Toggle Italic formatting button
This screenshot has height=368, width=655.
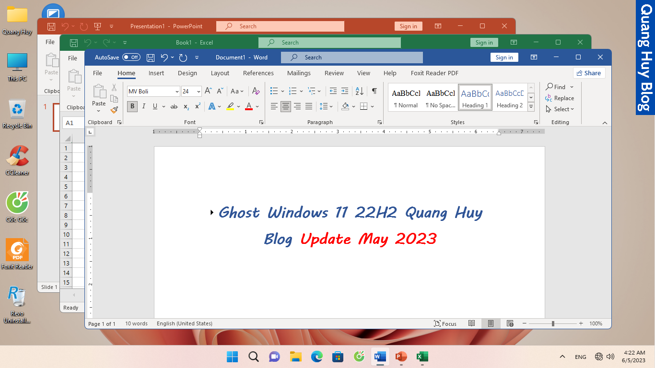143,106
